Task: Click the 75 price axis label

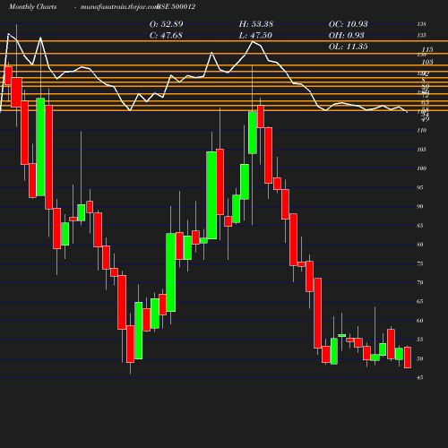Action: [x=420, y=263]
